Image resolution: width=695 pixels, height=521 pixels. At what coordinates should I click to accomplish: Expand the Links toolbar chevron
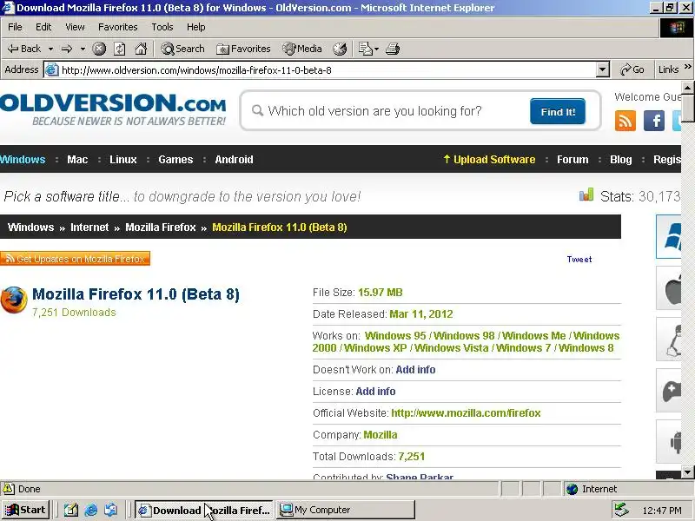[x=688, y=67]
